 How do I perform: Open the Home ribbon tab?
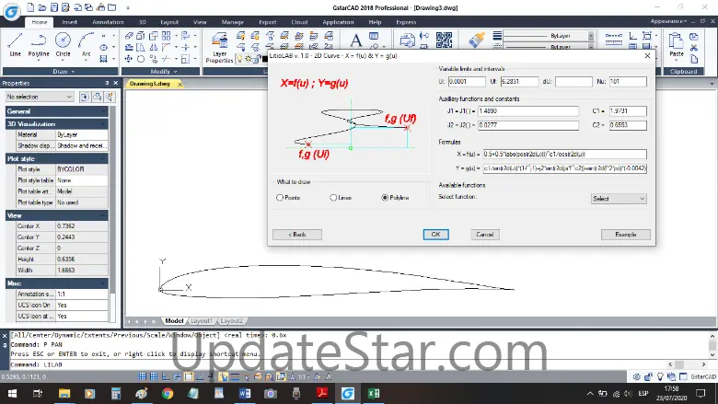tap(40, 22)
